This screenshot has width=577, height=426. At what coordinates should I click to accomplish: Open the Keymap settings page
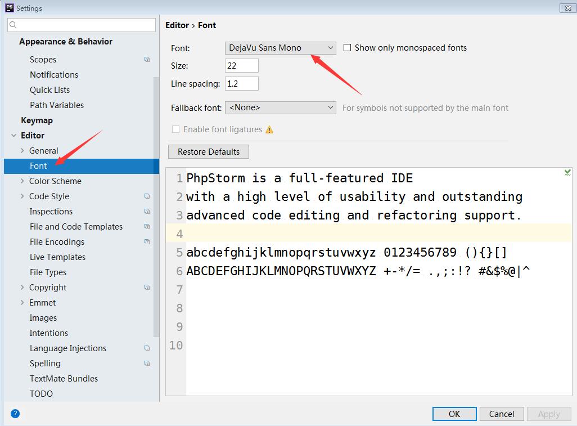pos(37,120)
